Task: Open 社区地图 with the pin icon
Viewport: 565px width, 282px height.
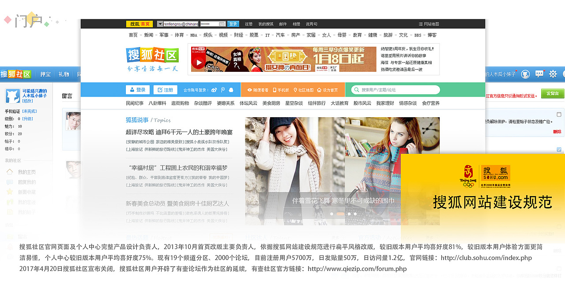Action: (304, 90)
